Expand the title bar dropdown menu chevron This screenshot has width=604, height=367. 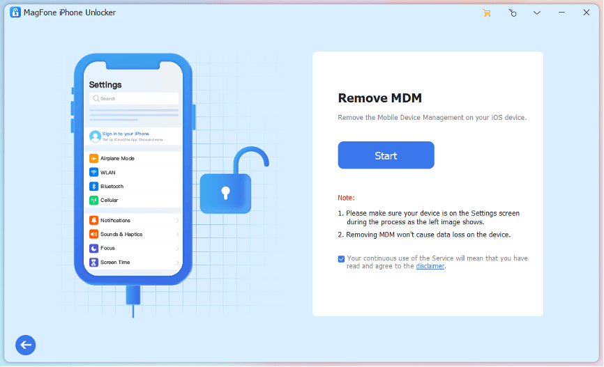(536, 13)
